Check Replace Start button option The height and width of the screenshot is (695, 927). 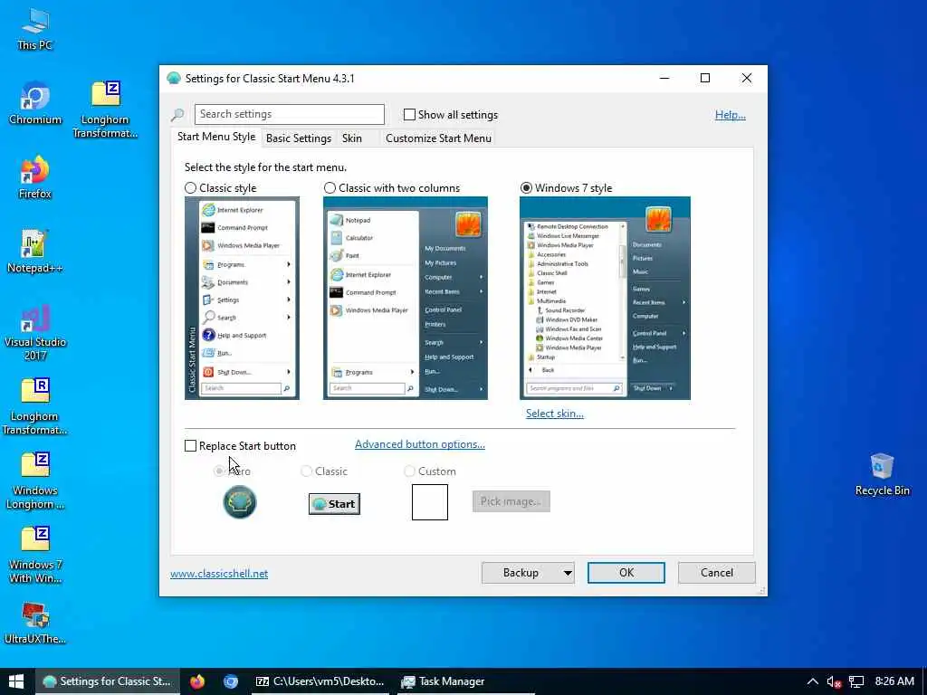tap(190, 445)
